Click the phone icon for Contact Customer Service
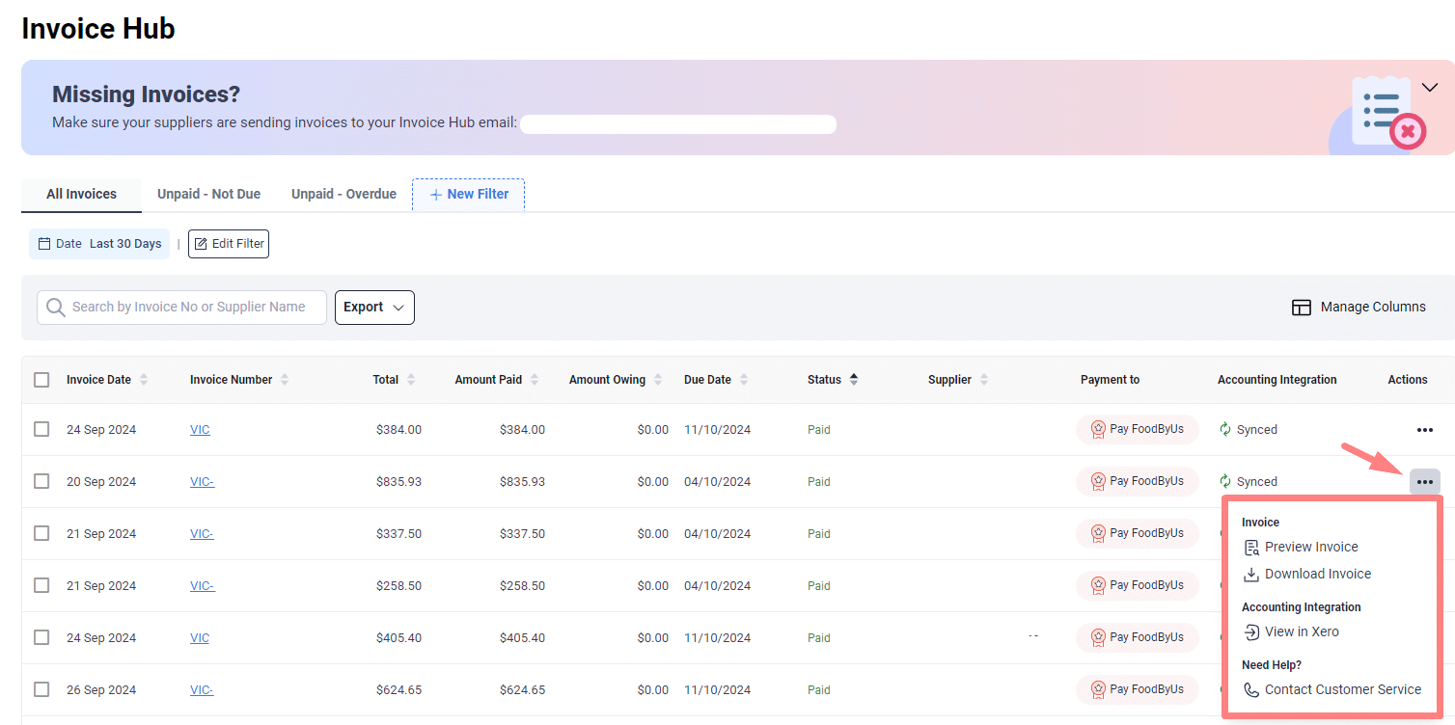This screenshot has width=1455, height=725. point(1250,689)
